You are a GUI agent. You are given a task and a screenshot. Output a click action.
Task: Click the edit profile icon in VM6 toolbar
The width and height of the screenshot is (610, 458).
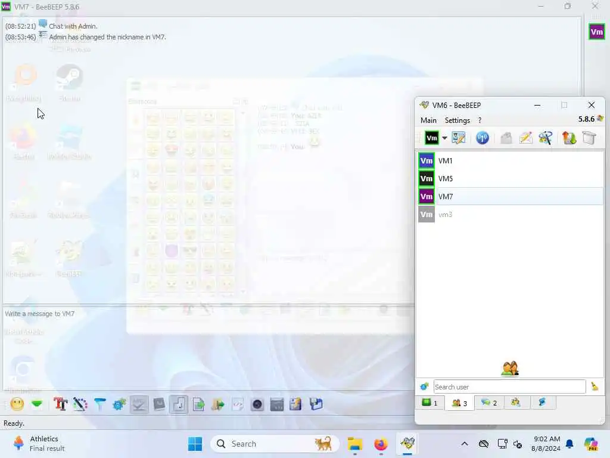[x=458, y=138]
